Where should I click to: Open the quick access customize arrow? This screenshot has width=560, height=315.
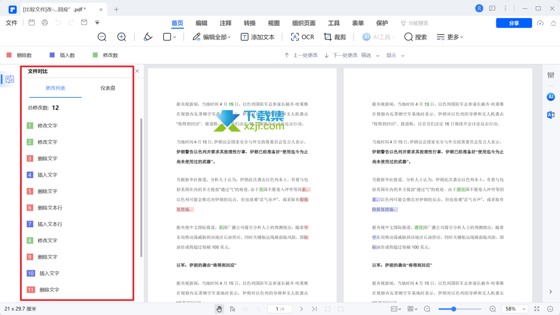point(97,22)
